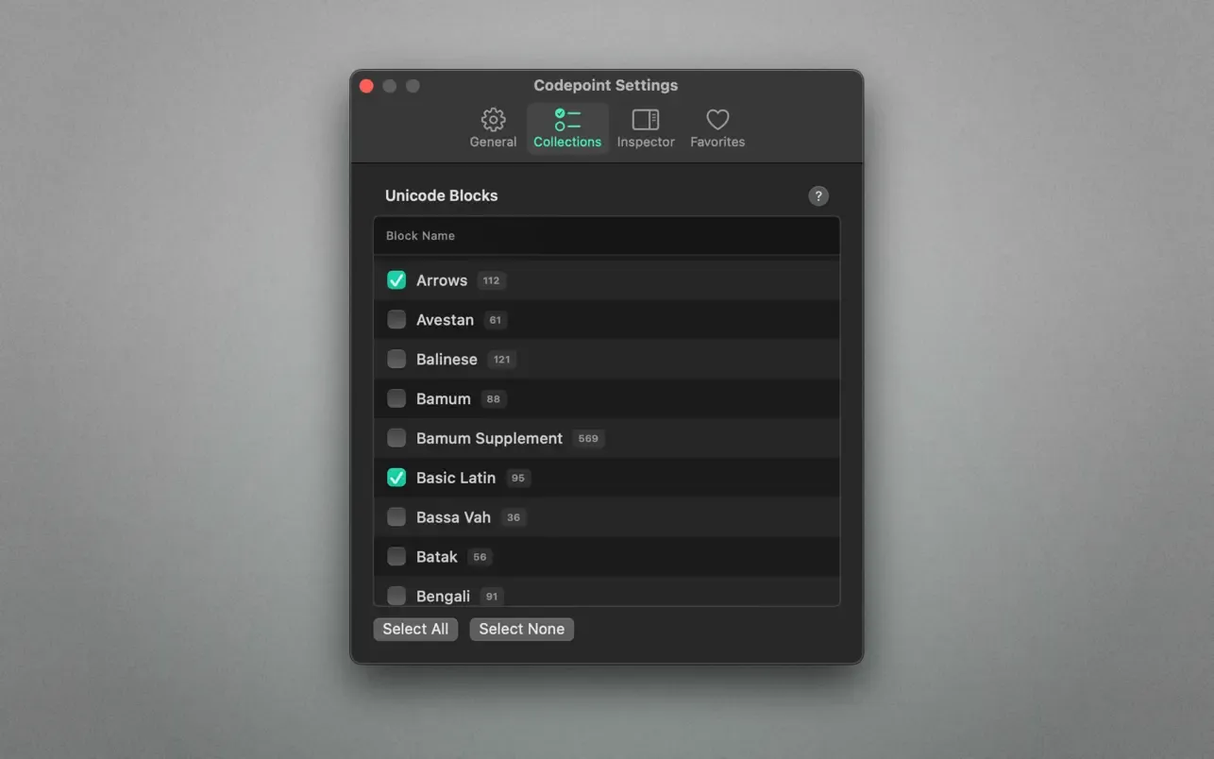
Task: Check the Batak block checkbox
Action: click(396, 557)
